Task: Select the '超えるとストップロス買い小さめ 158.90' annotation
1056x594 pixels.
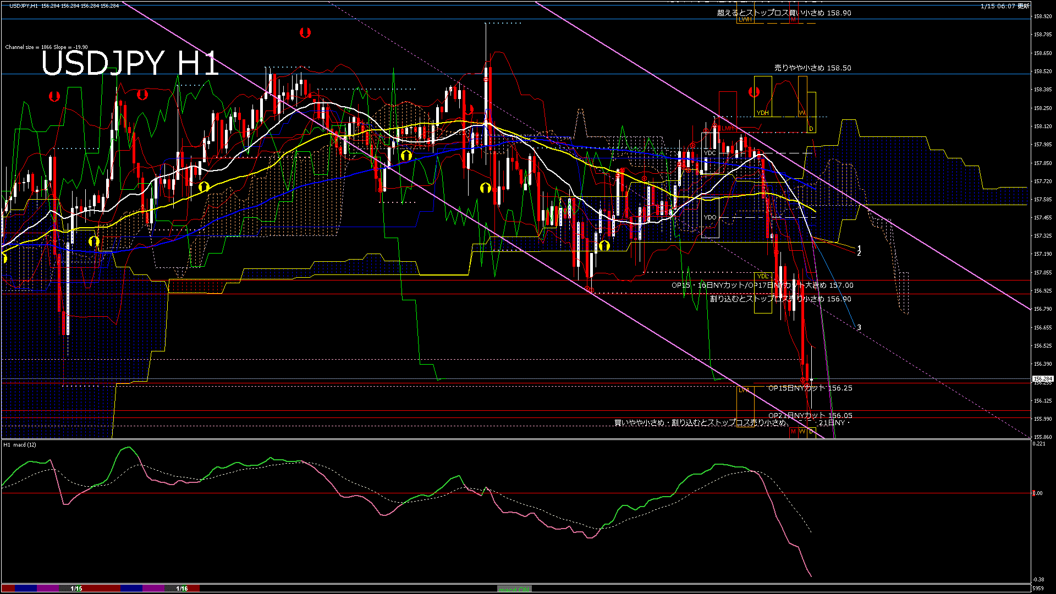Action: point(784,13)
